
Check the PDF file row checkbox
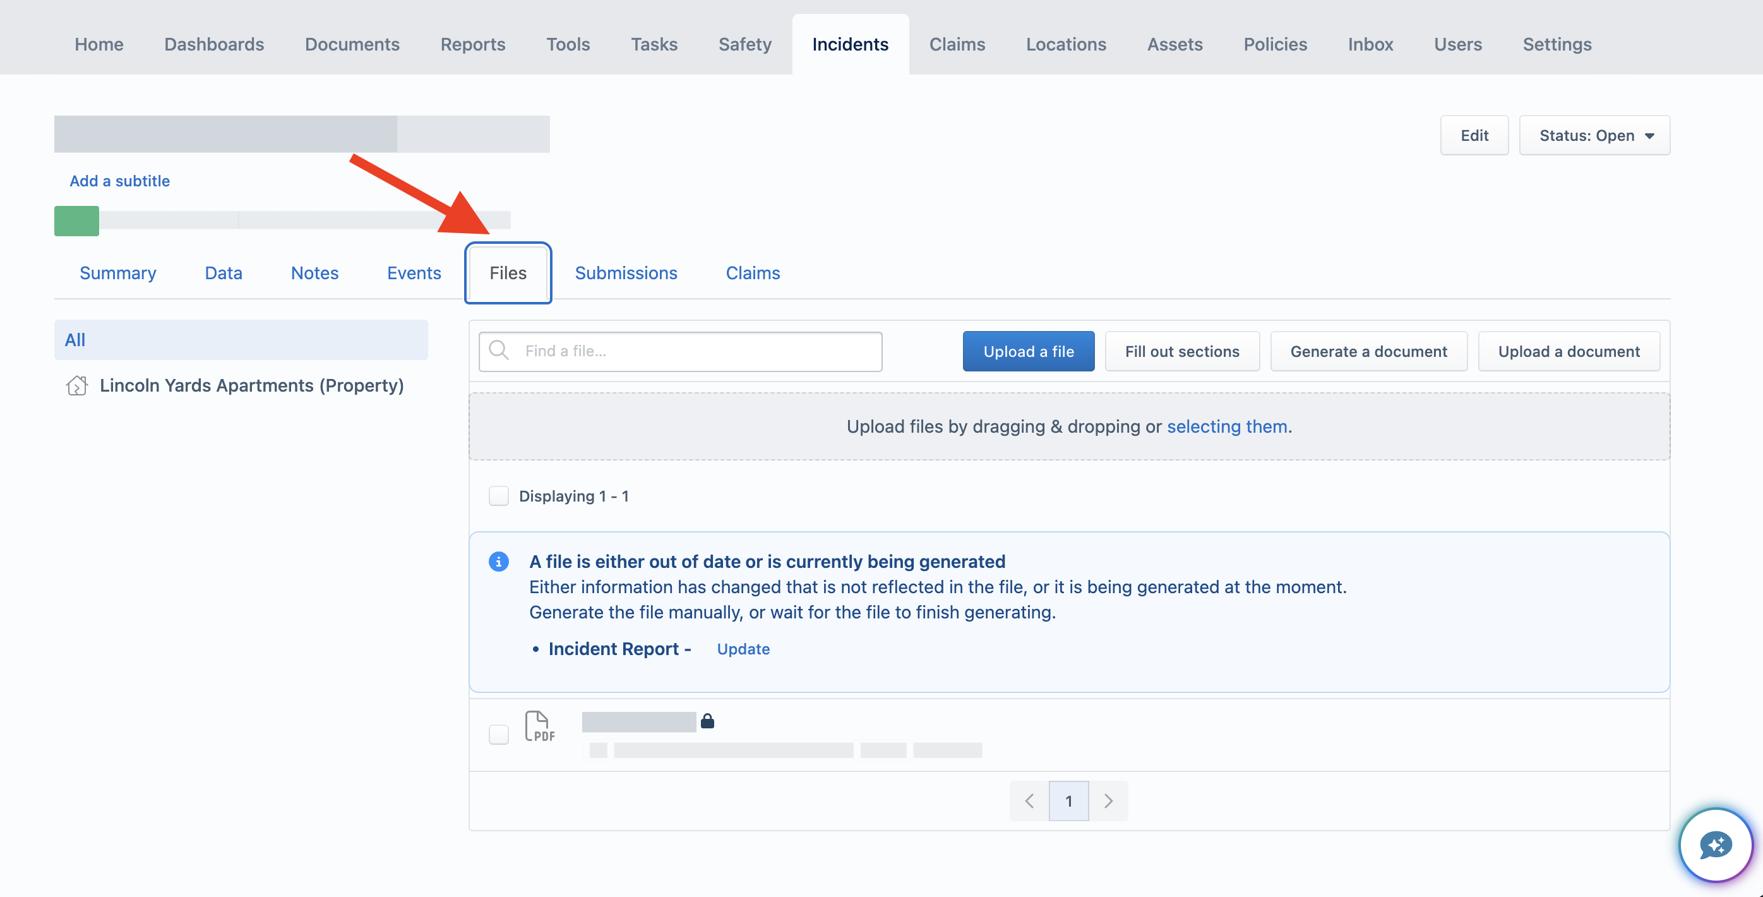click(x=498, y=735)
